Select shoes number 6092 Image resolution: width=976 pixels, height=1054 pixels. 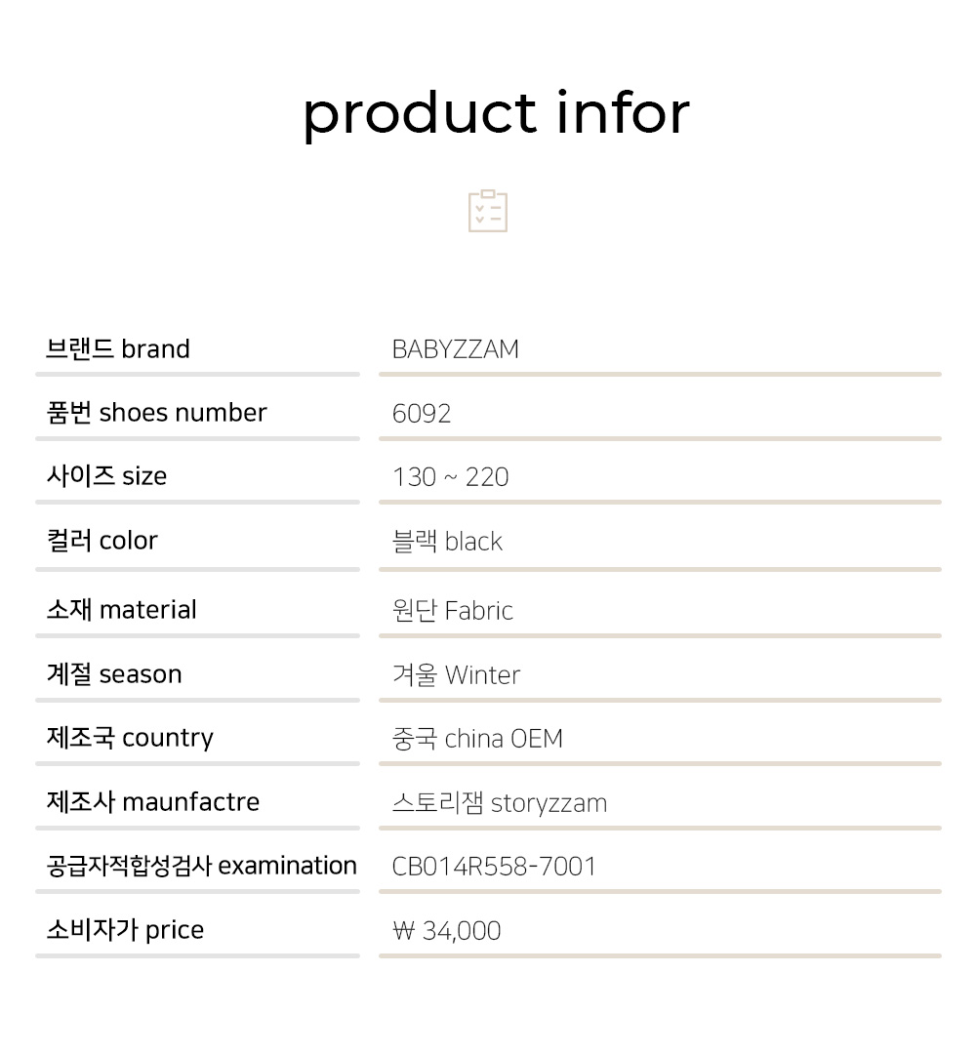422,414
